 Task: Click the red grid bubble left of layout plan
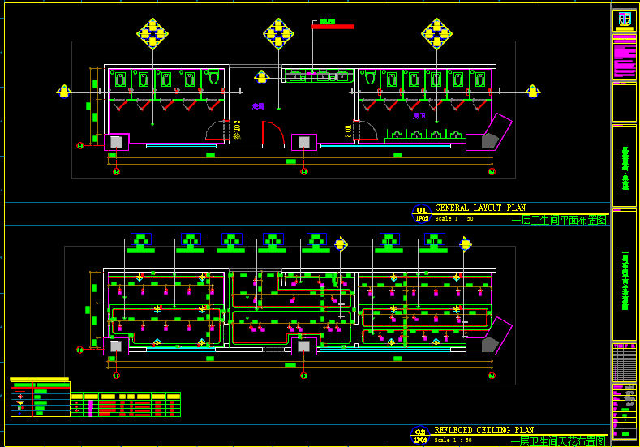click(x=80, y=146)
